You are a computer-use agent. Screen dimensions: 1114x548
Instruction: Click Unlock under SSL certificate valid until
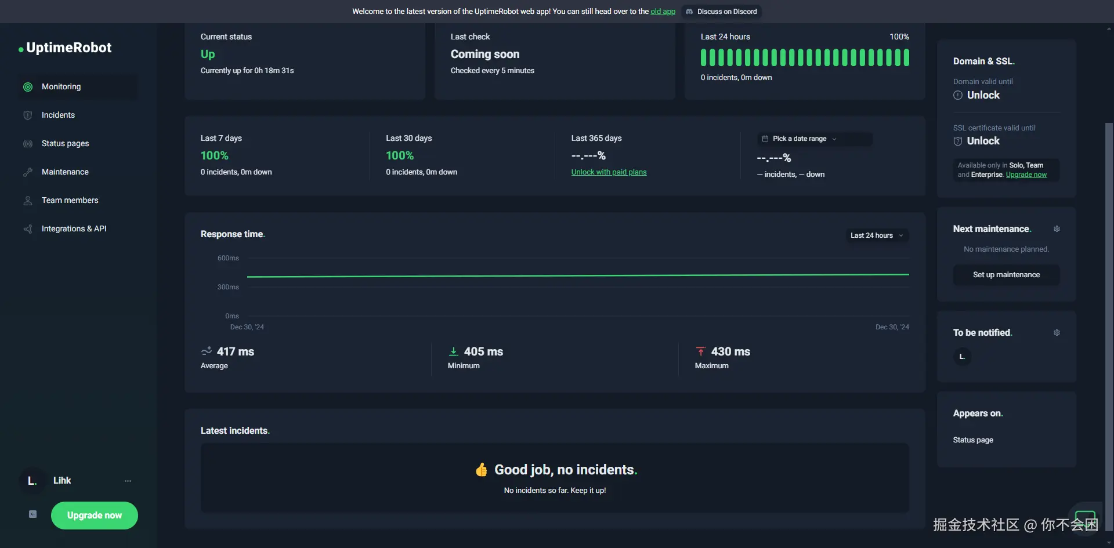click(x=983, y=141)
